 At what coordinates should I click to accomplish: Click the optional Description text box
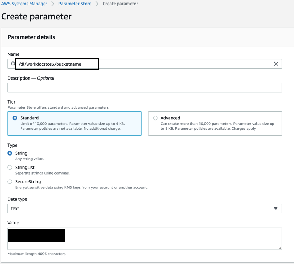click(144, 87)
